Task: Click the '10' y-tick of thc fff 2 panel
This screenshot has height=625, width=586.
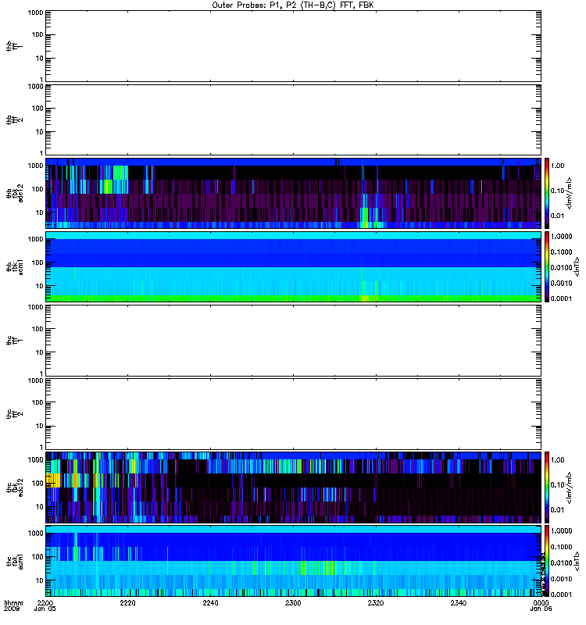Action: [40, 426]
